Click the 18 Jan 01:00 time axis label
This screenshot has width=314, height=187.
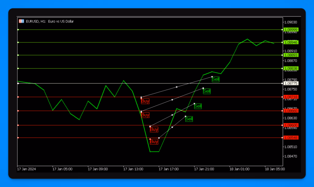coord(239,169)
